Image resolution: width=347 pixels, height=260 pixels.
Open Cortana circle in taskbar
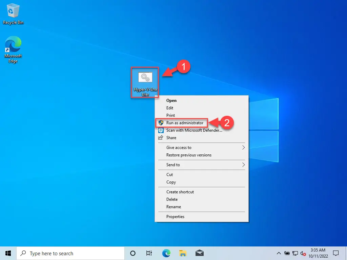133,253
